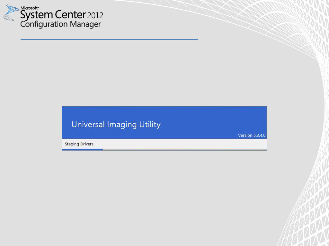Click the Universal Imaging Utility title
Image resolution: width=329 pixels, height=246 pixels.
pyautogui.click(x=116, y=125)
